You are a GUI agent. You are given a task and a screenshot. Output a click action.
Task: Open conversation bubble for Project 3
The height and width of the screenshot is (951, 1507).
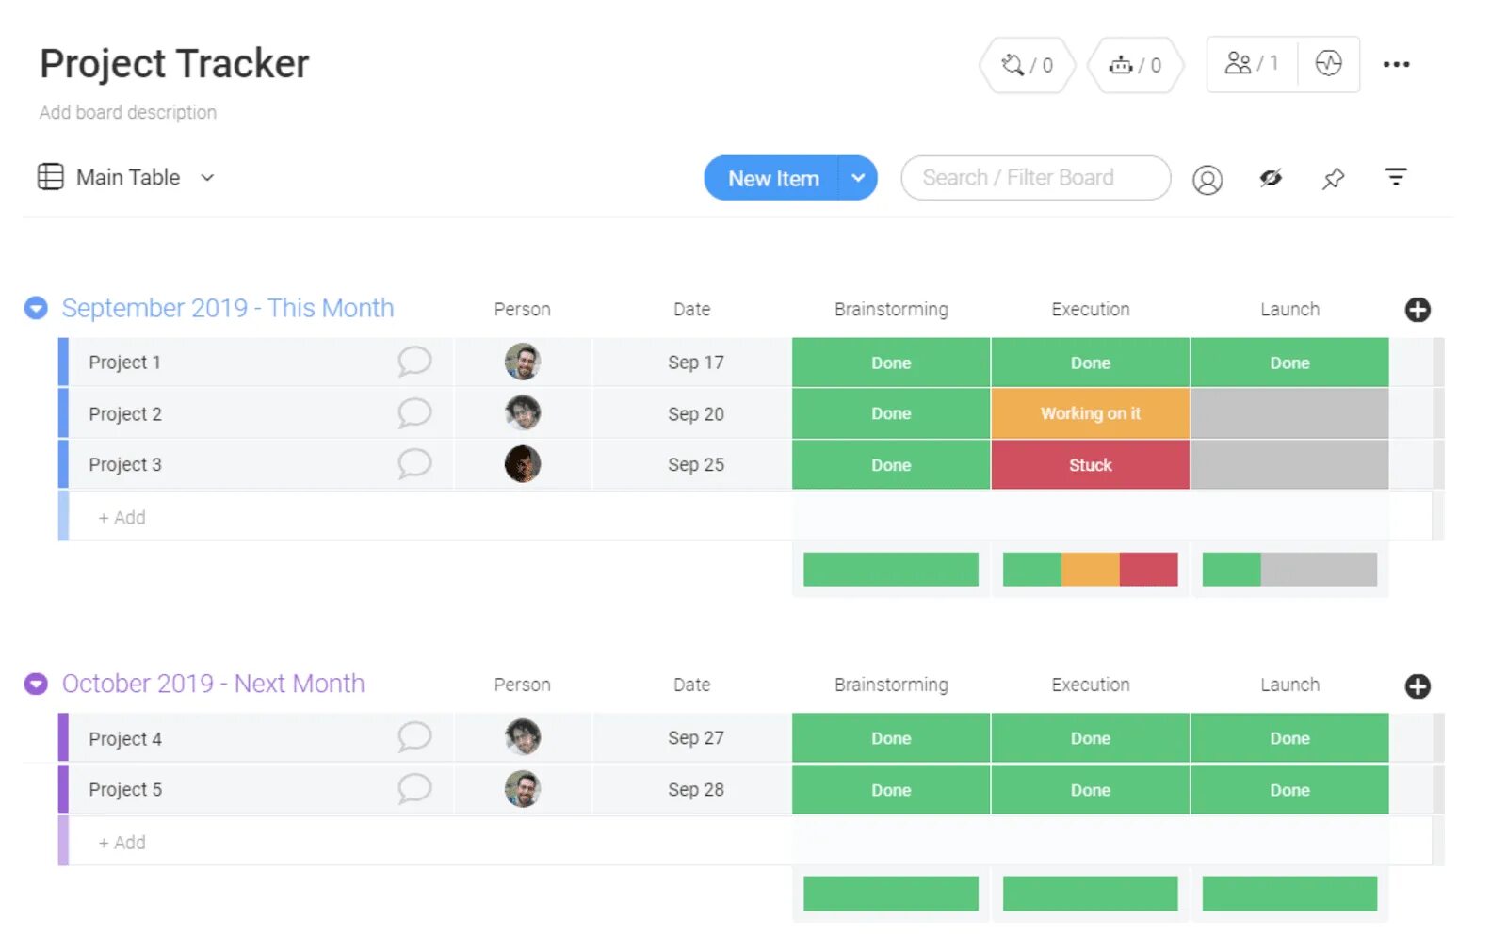(x=414, y=464)
